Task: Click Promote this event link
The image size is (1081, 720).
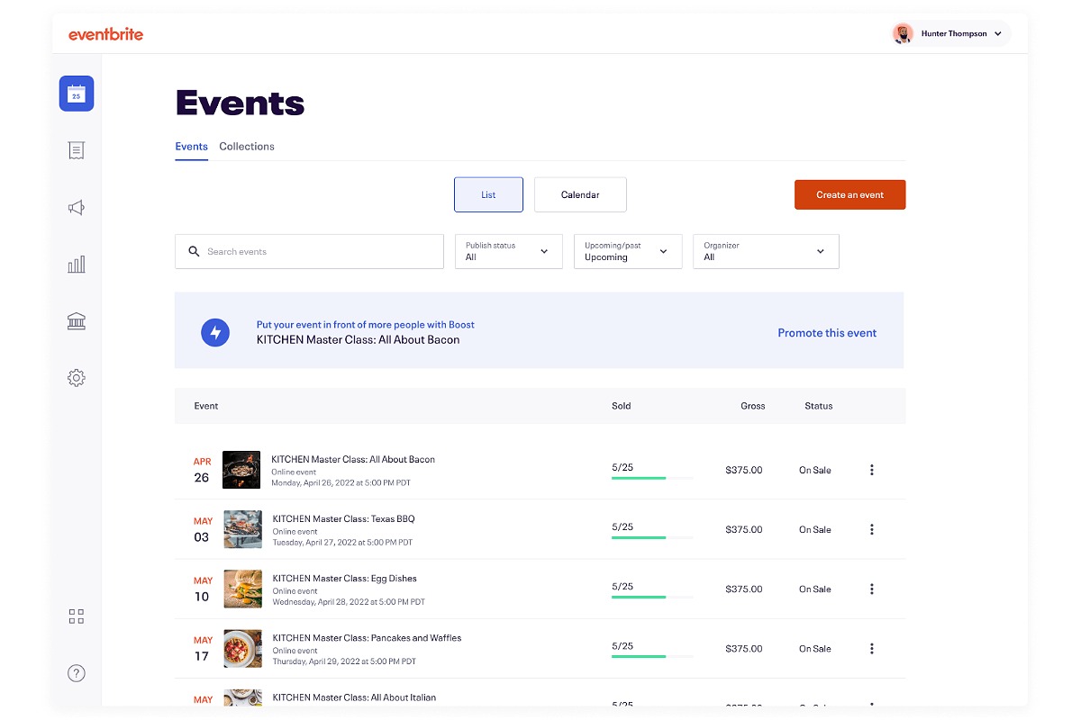Action: click(827, 333)
